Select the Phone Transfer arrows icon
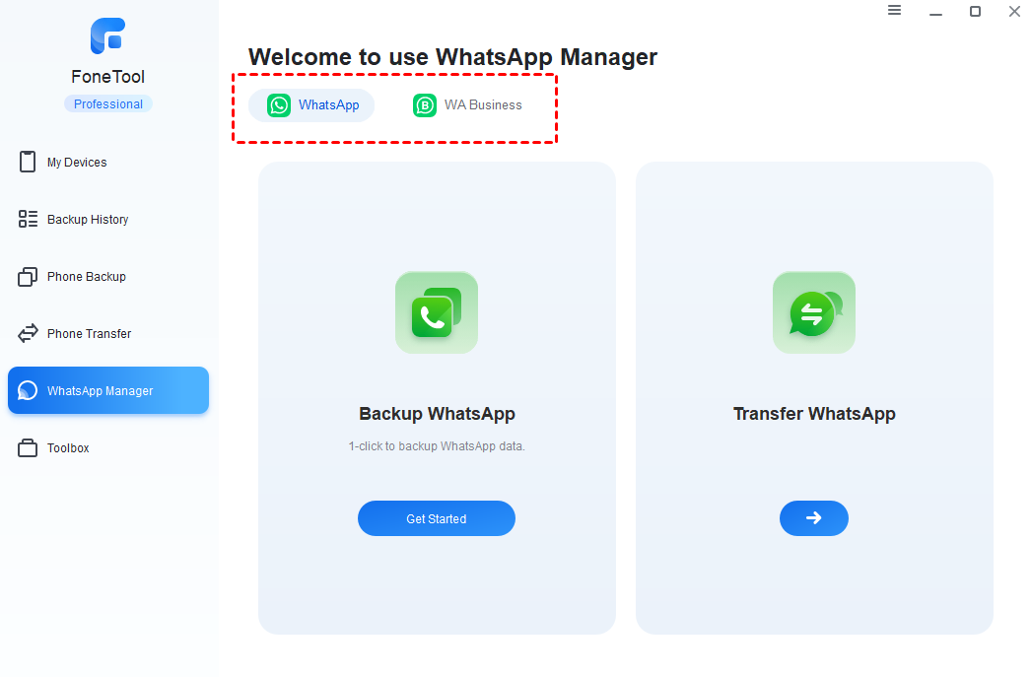Image resolution: width=1031 pixels, height=677 pixels. [28, 334]
